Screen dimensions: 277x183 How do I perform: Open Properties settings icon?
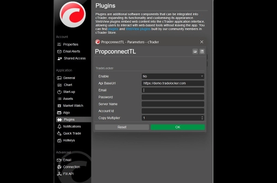(x=59, y=44)
